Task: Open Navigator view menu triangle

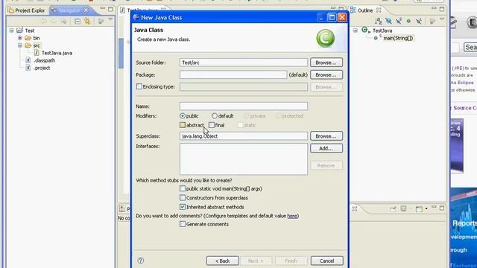Action: [110, 20]
